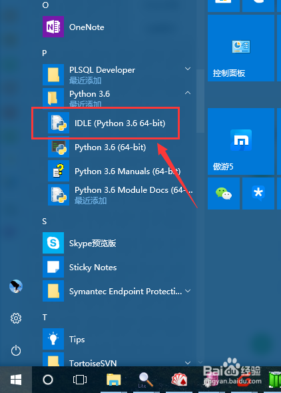Image resolution: width=281 pixels, height=393 pixels.
Task: Select the Python 3.6 (64-bit) label
Action: point(110,147)
